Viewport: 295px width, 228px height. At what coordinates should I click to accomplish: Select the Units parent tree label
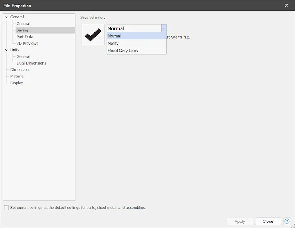[x=15, y=50]
